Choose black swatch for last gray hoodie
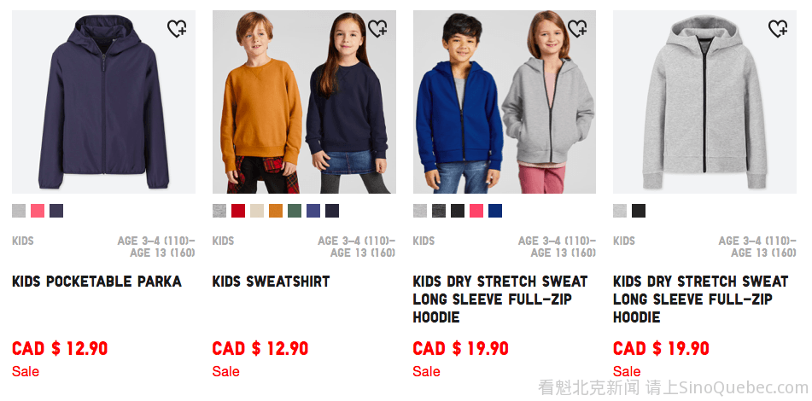812x401 pixels. [639, 211]
